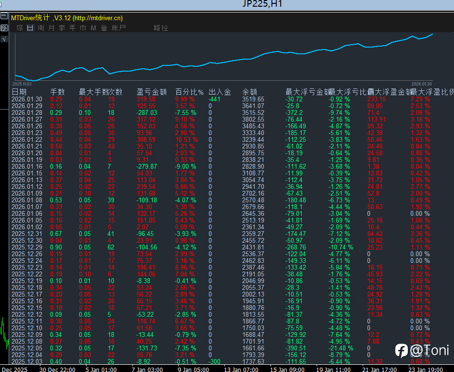Click the chart-mode icon left of the tab row
This screenshot has height=372, width=454.
4,28
